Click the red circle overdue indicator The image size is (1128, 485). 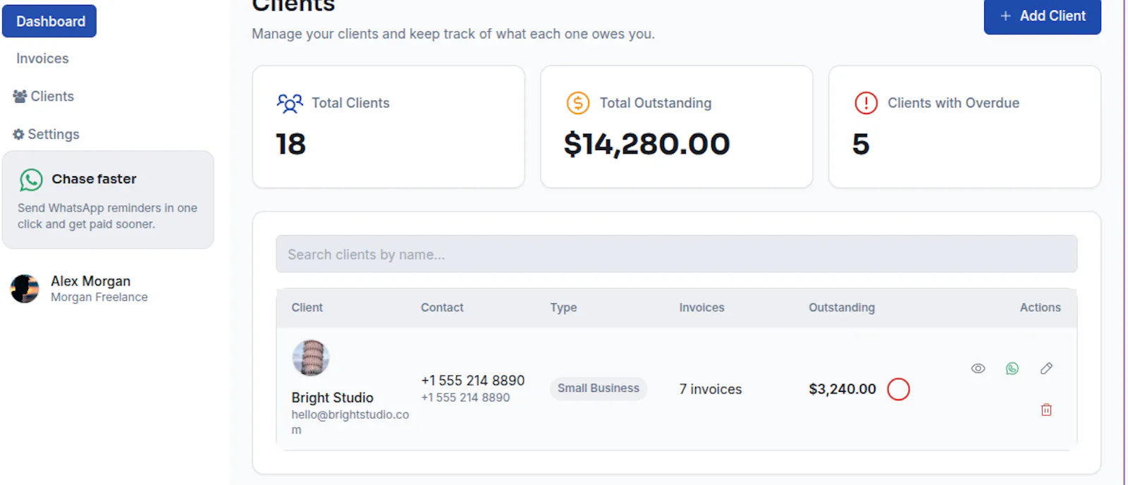pos(898,389)
